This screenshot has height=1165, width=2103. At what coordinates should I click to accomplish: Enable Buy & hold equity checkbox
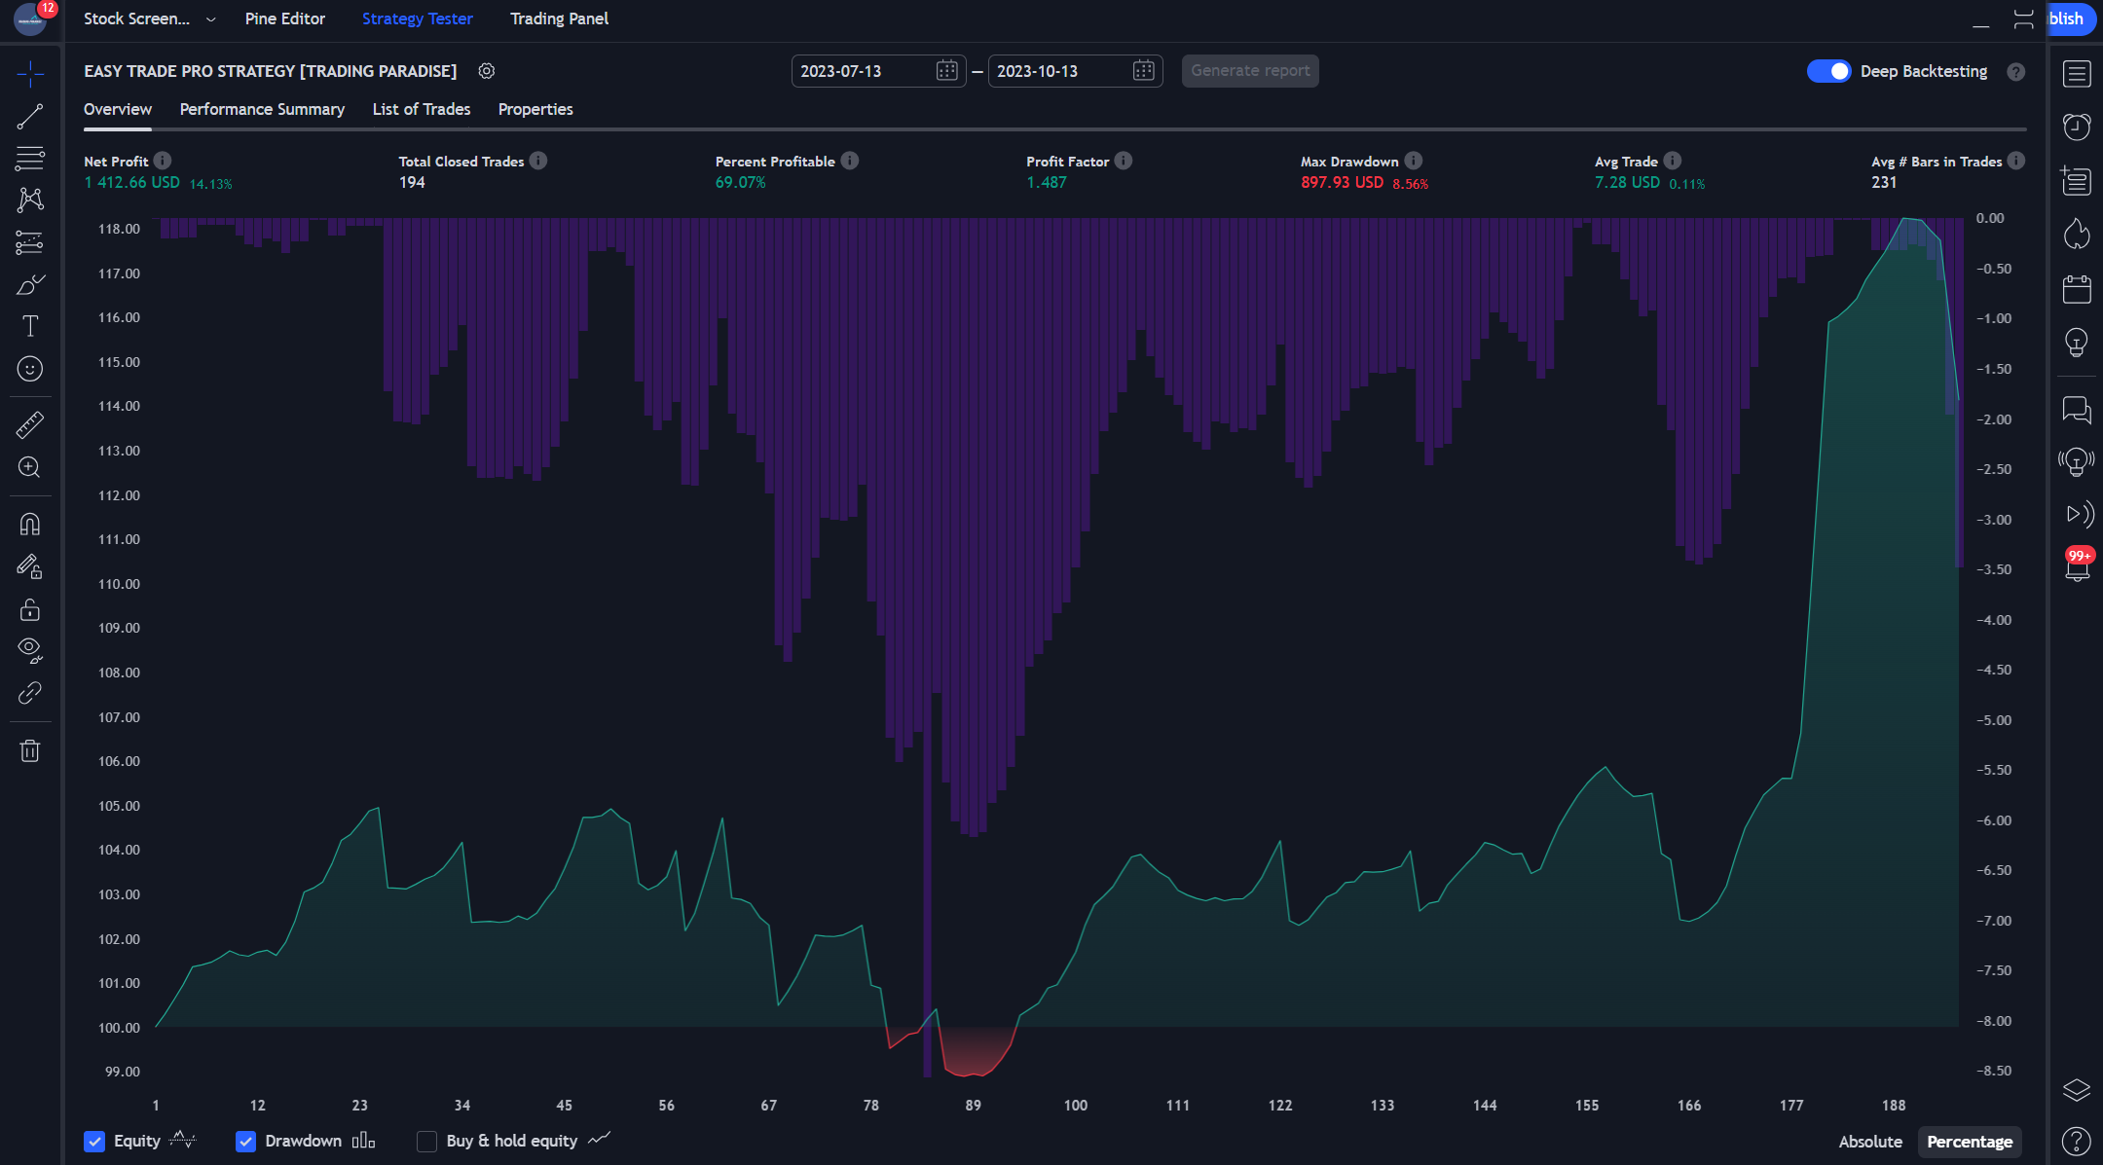click(x=426, y=1141)
